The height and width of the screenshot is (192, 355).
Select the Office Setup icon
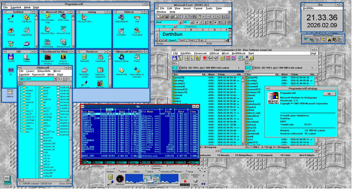(63, 18)
